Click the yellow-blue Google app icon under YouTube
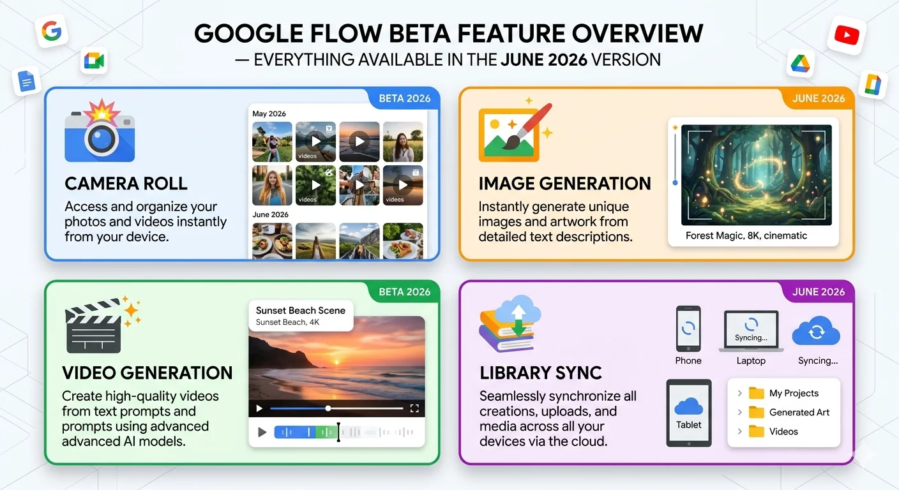This screenshot has height=490, width=899. click(x=872, y=84)
